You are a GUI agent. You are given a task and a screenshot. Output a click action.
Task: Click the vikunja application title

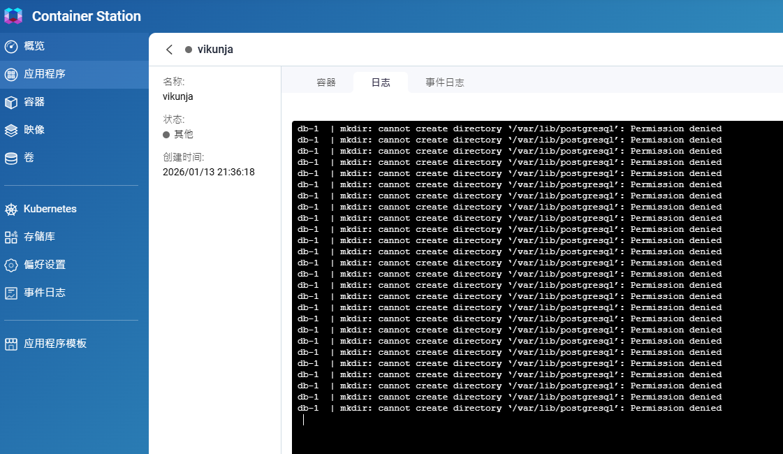[215, 50]
